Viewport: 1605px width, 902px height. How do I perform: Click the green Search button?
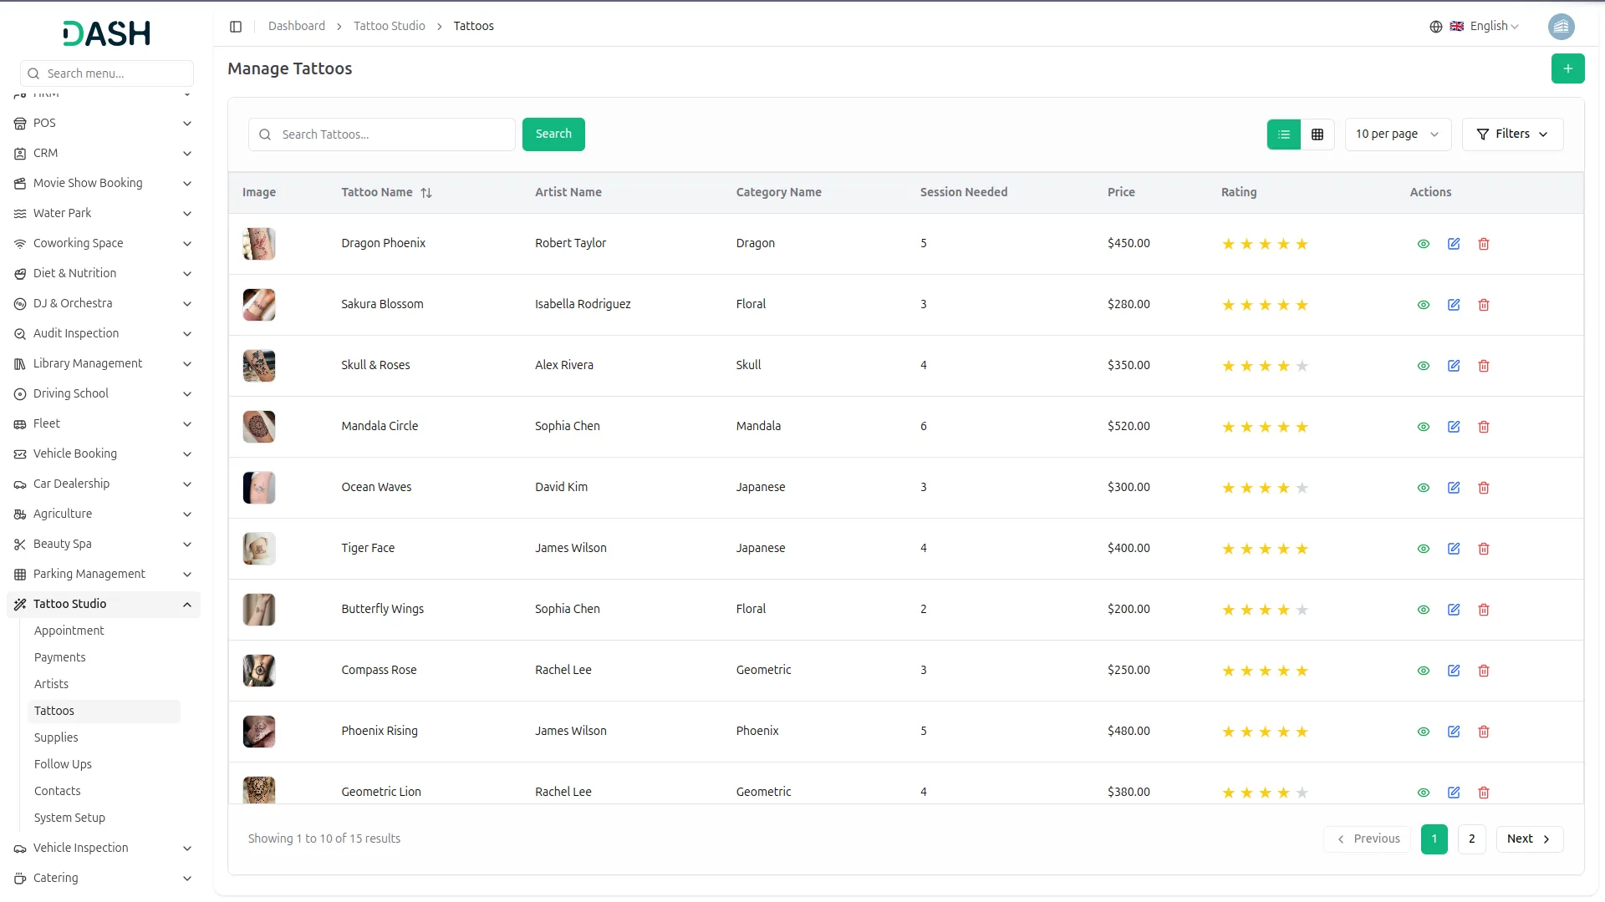pos(553,134)
